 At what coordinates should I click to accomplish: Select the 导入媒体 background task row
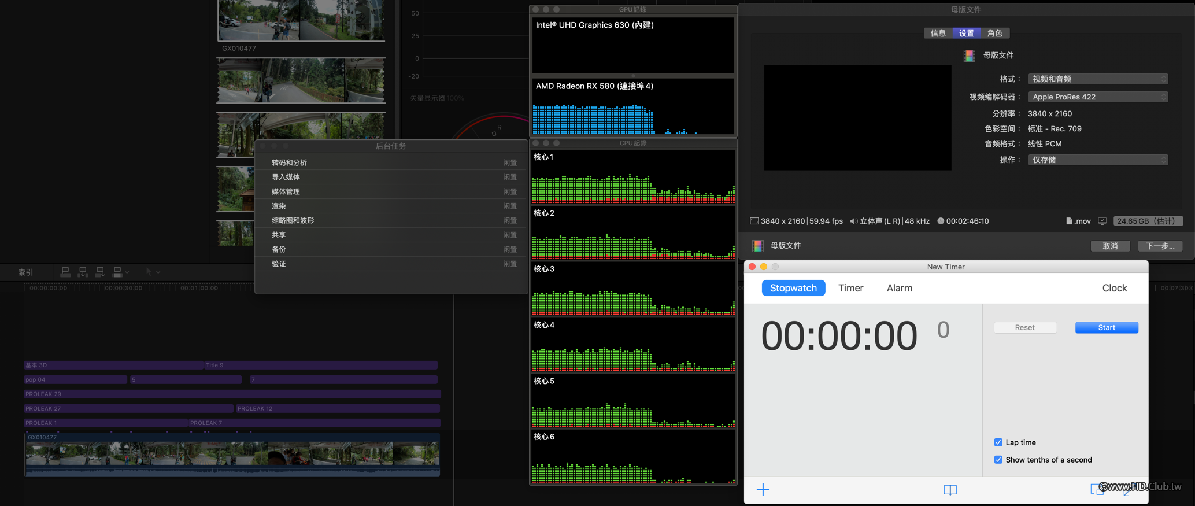[391, 177]
